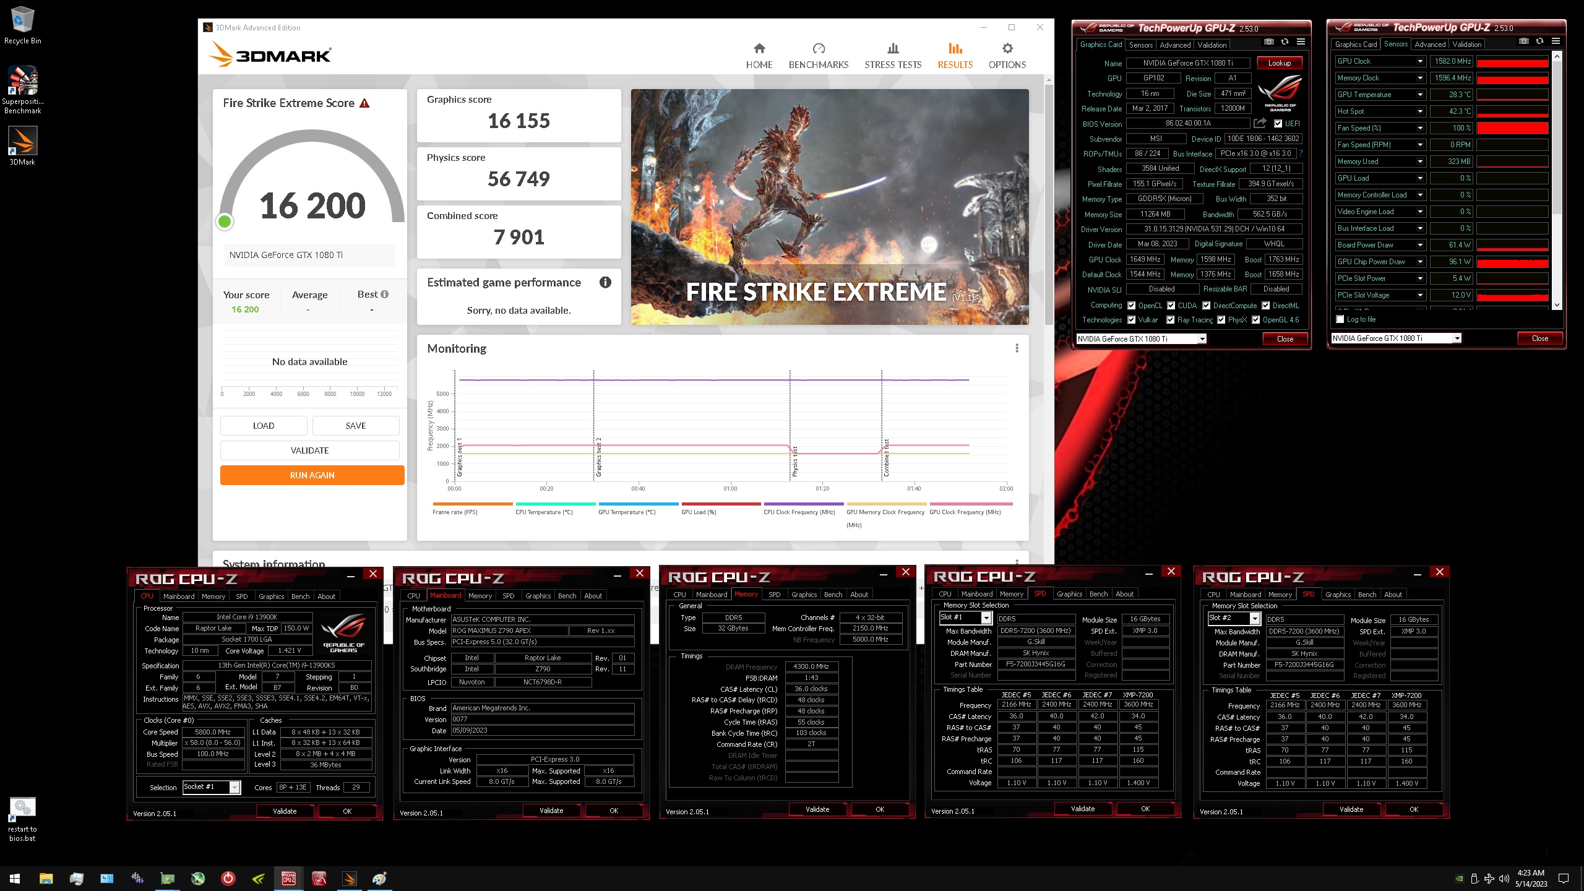Click the NVIDIA icon on the taskbar
1584x891 pixels.
pos(259,879)
